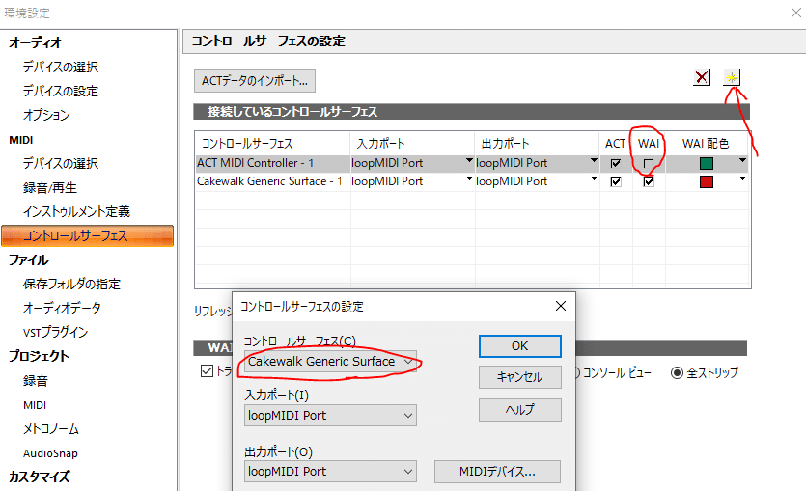Screen dimensions: 806x491
Task: Open the 入力ポート(I) combo box in dialog
Action: click(330, 416)
